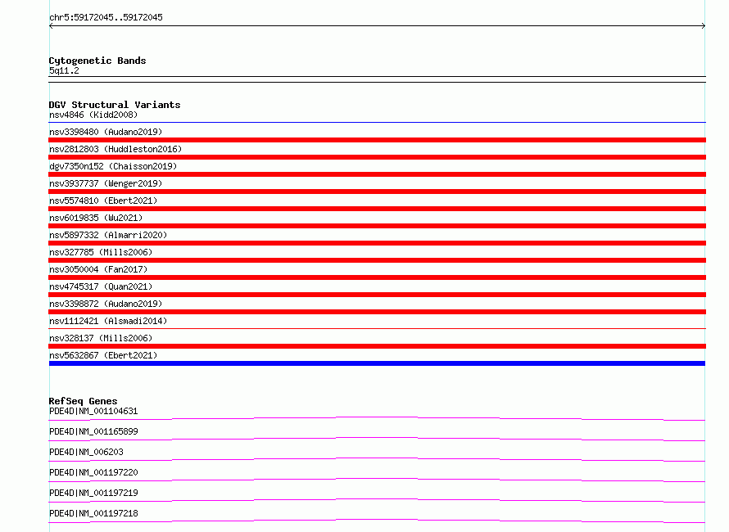Click magenta intron line under NM_001197220
The height and width of the screenshot is (532, 729).
coord(377,480)
